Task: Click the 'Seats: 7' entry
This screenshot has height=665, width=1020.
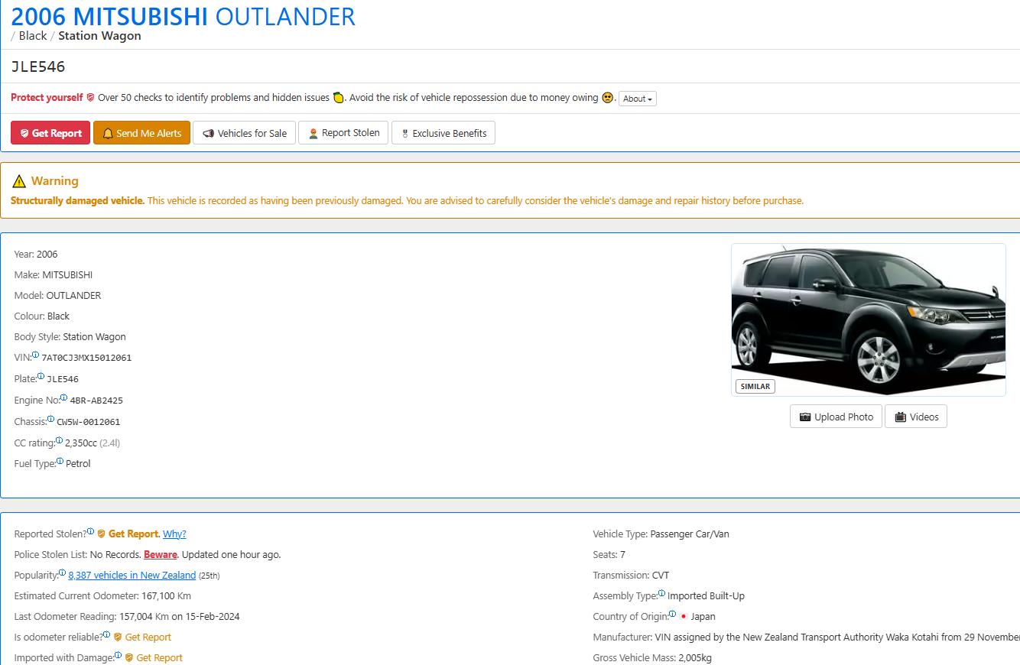Action: point(609,555)
